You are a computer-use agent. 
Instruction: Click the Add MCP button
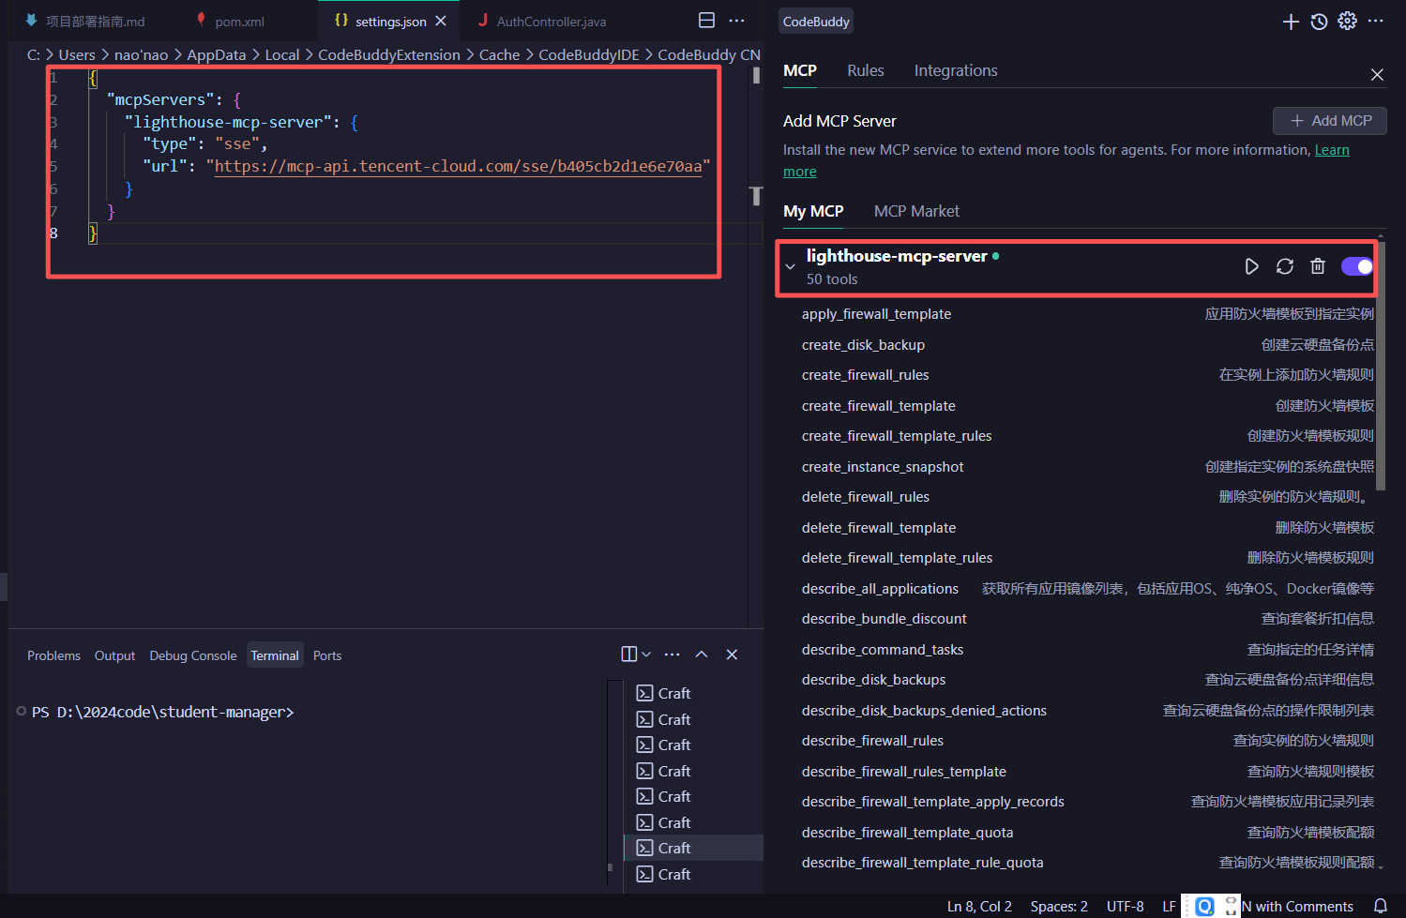[1329, 121]
